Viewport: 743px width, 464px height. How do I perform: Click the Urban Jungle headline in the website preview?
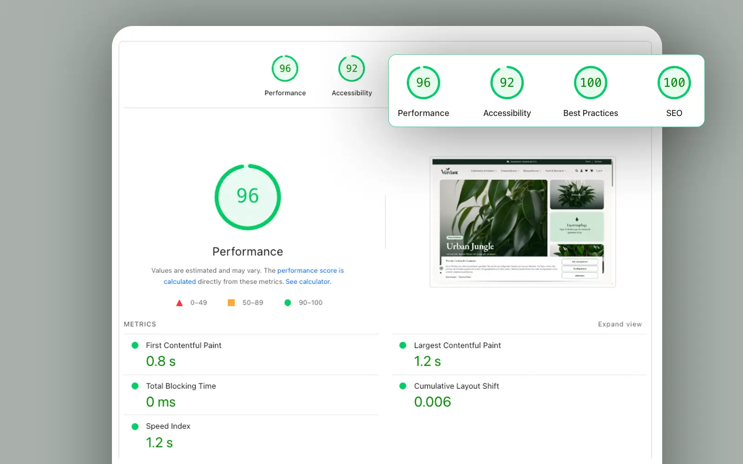(x=470, y=246)
